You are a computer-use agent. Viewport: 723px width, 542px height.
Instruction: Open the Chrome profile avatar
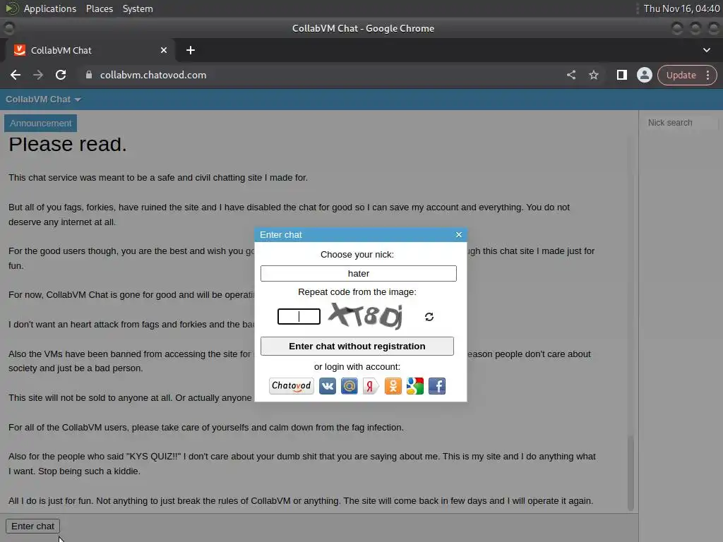pos(644,75)
